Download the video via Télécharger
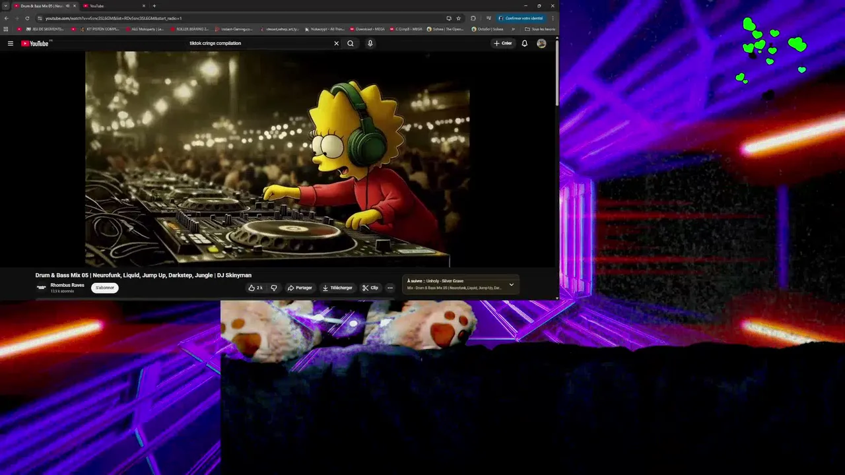845x475 pixels. (337, 288)
